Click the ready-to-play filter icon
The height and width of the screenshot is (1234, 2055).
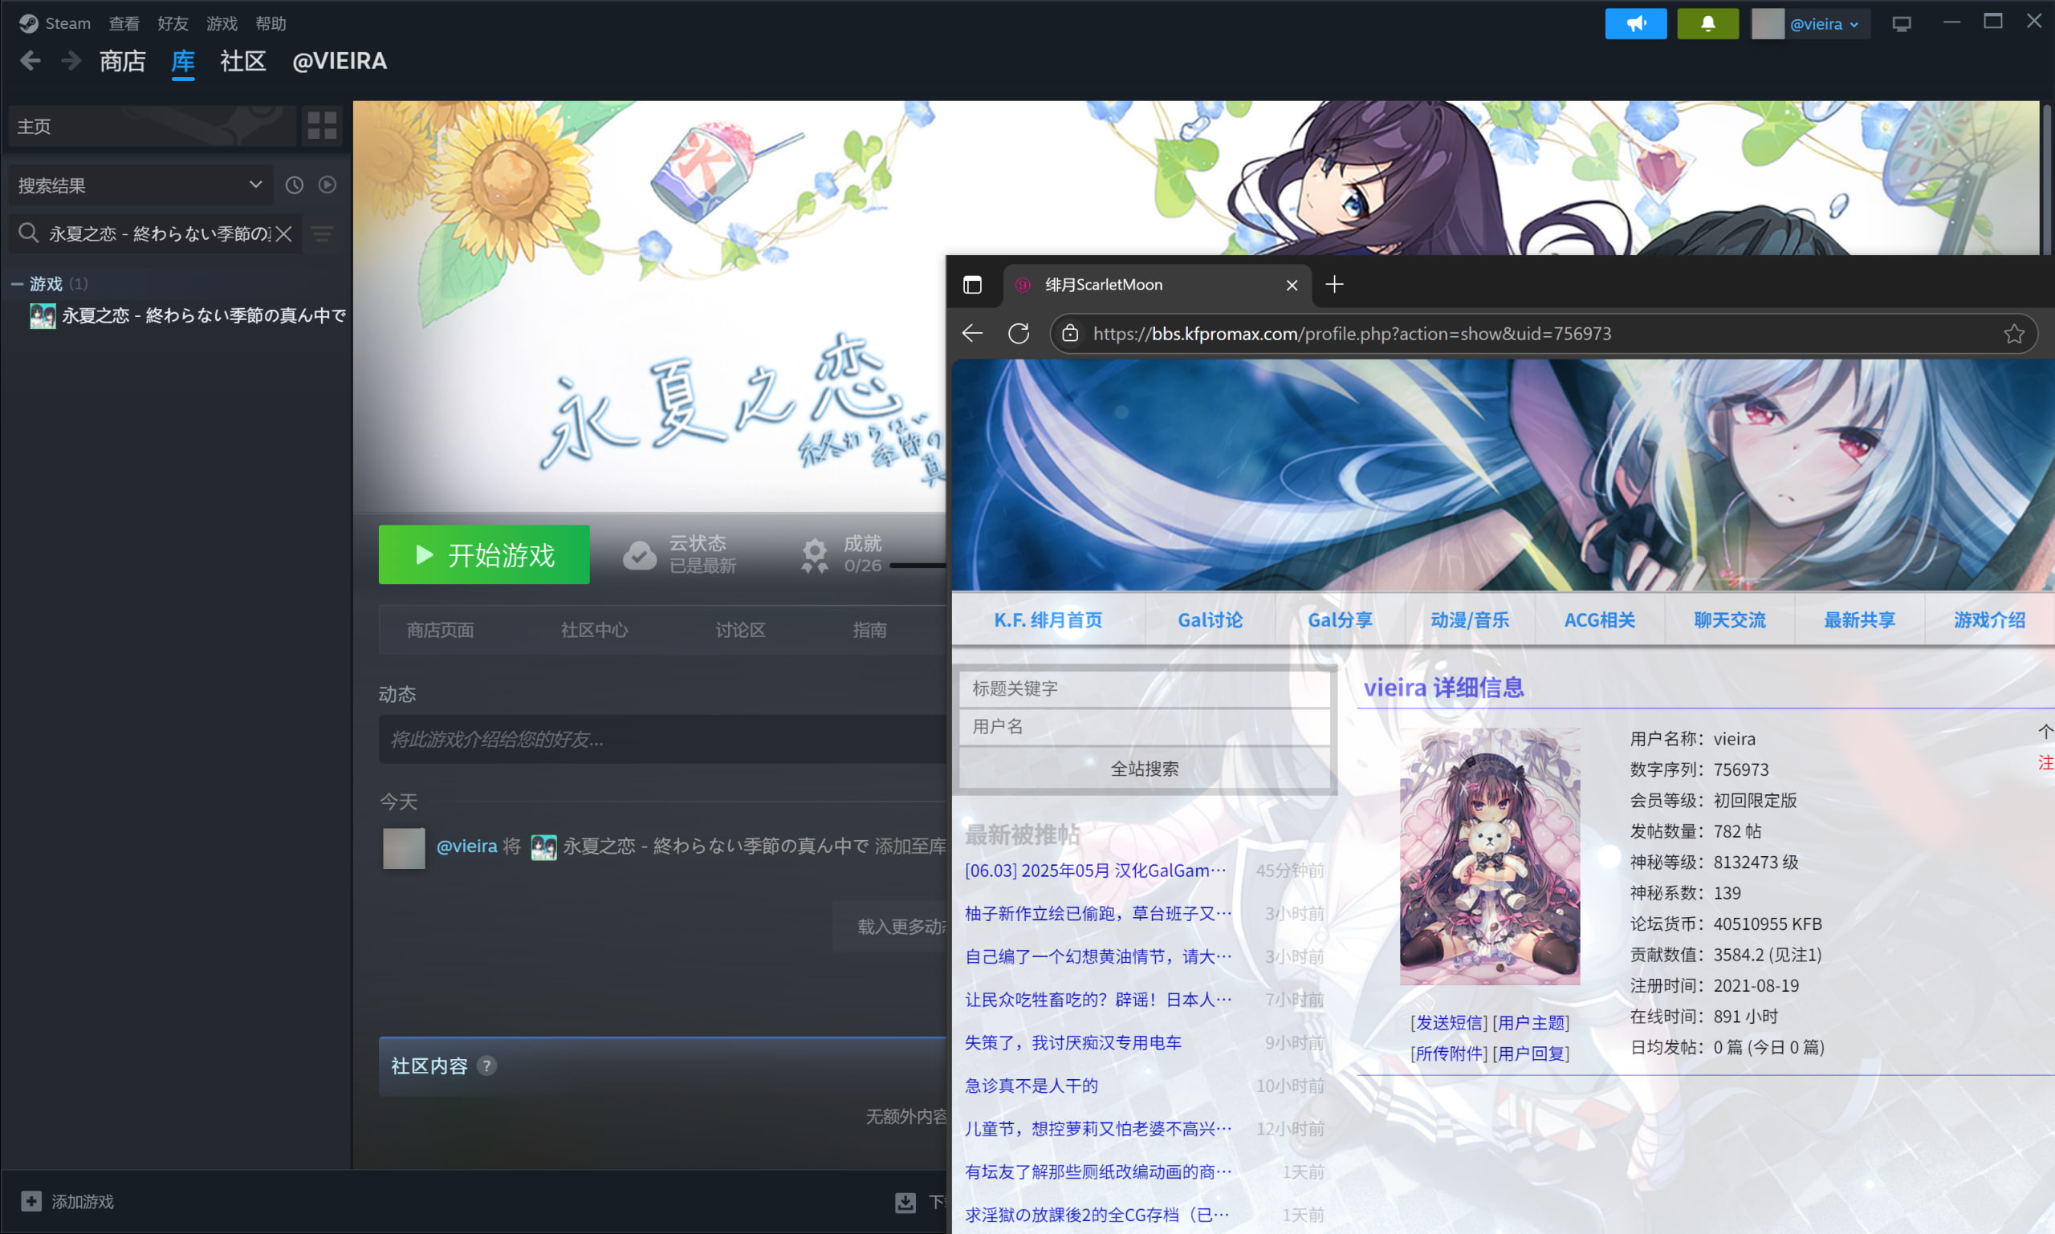[x=328, y=185]
